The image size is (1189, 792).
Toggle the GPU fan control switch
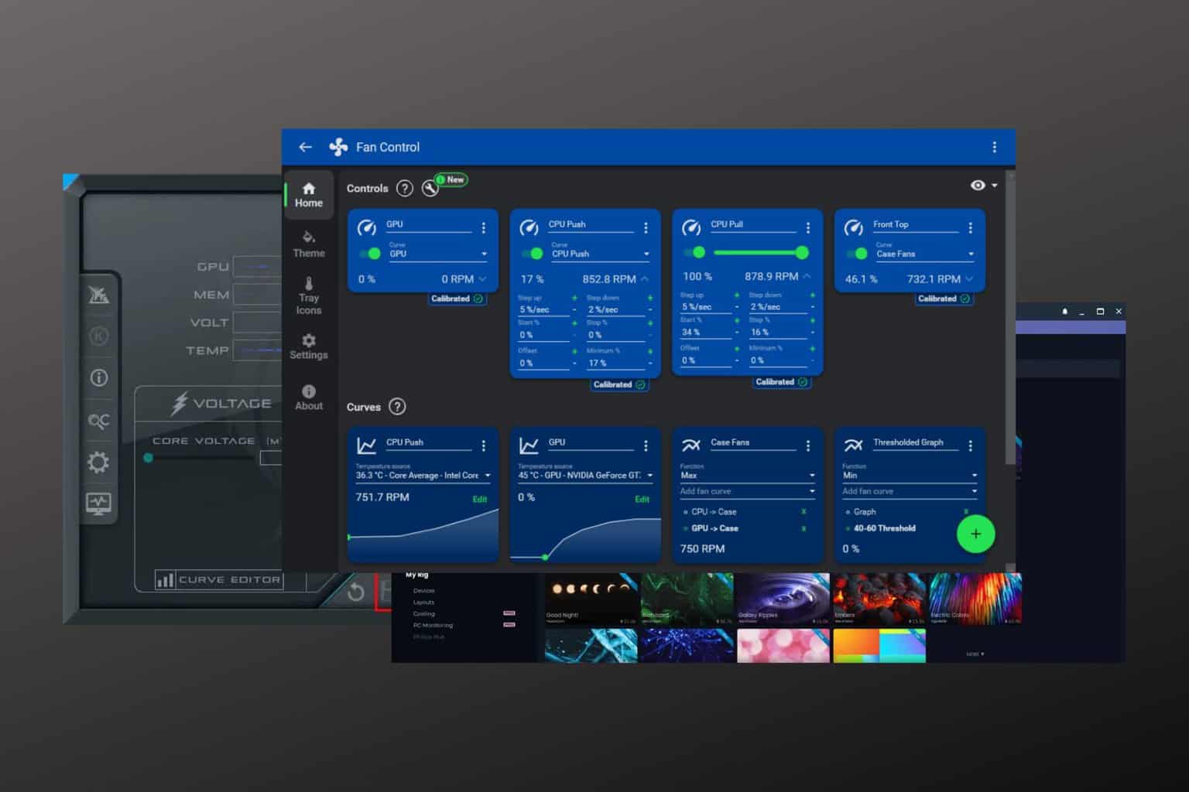point(370,254)
